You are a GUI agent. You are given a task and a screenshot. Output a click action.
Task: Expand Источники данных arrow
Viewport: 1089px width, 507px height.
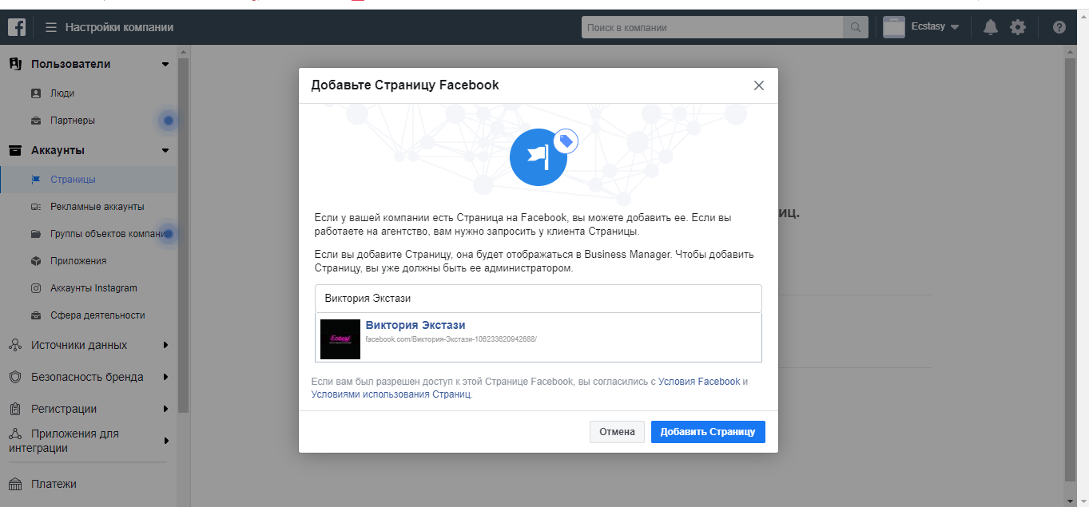pos(165,346)
